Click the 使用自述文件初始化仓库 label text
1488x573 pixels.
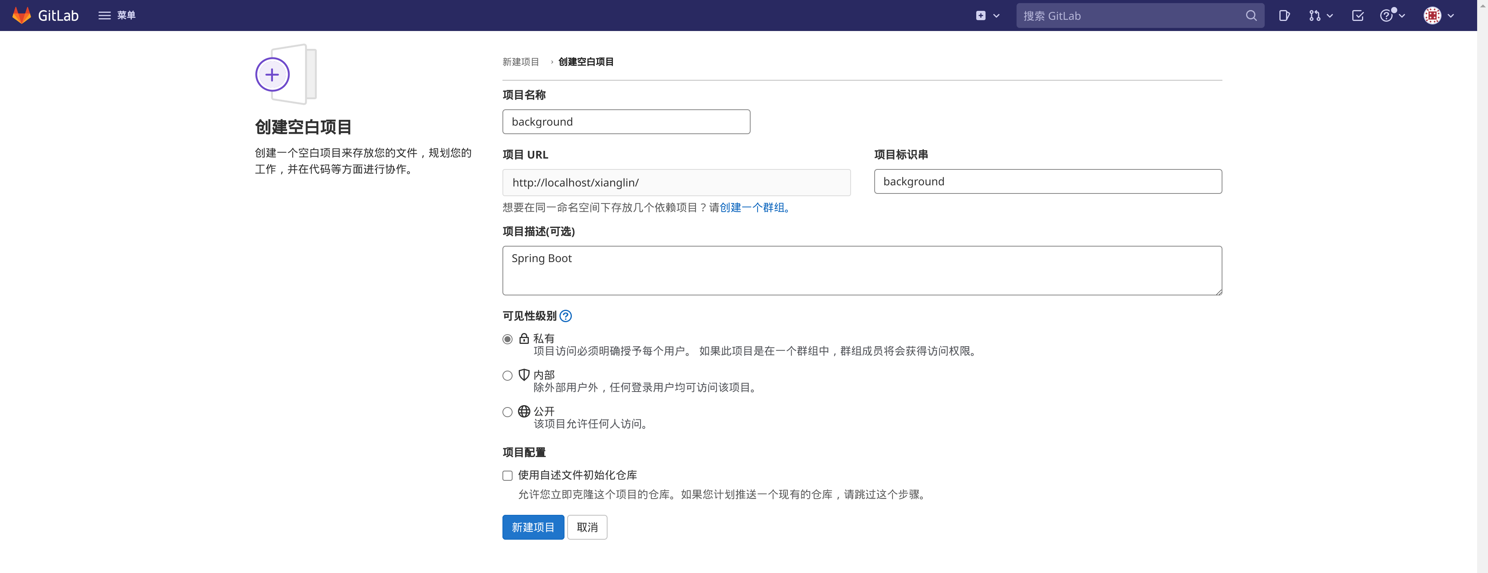[577, 475]
